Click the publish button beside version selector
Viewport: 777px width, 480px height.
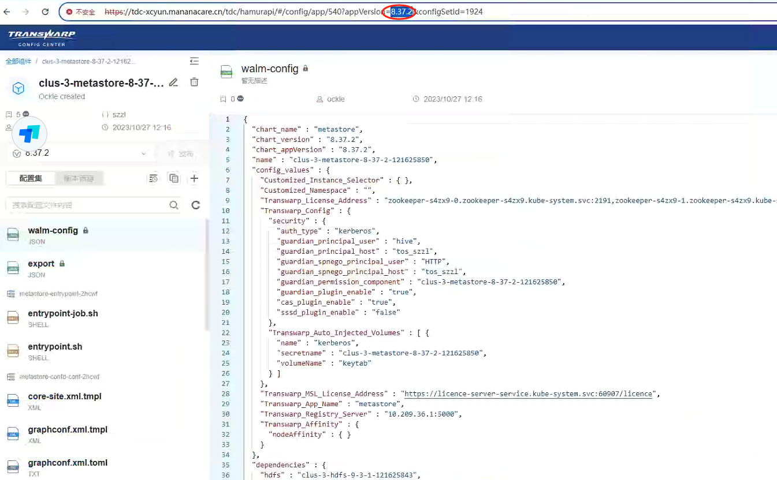tap(180, 154)
